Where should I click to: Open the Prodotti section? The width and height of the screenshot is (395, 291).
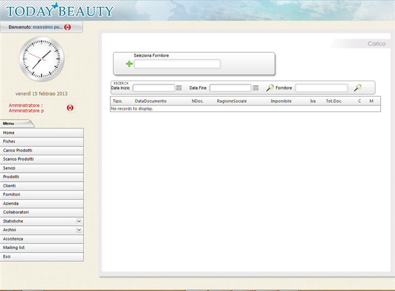41,177
